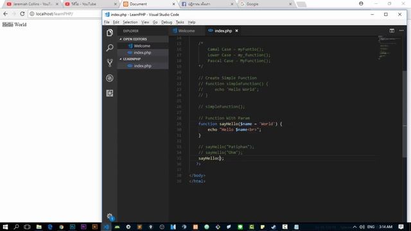Open File Explorer from taskbar
This screenshot has height=231, width=411.
39,227
